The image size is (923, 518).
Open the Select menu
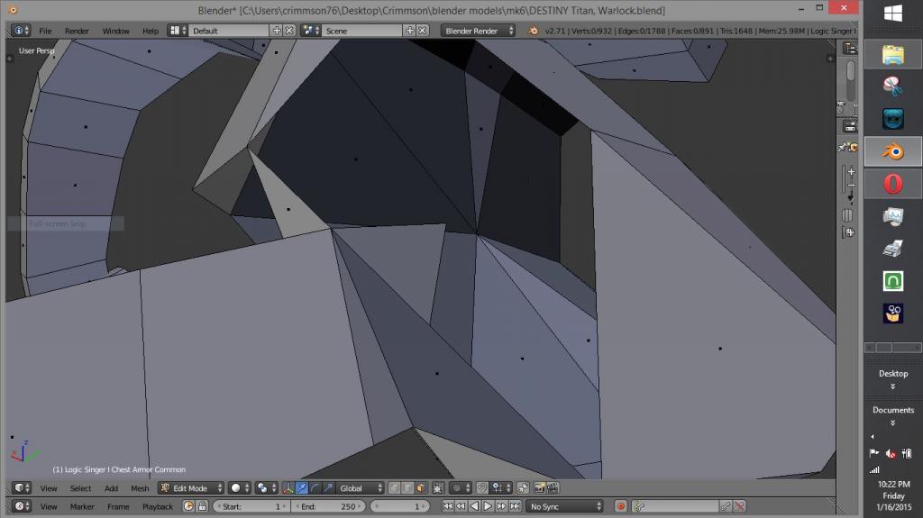tap(80, 488)
